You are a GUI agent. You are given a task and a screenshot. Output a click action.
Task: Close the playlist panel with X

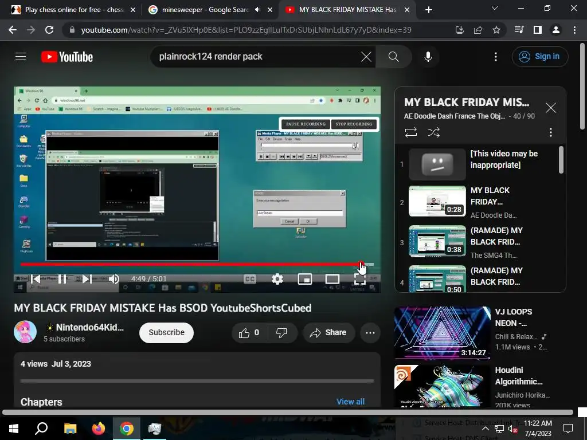click(550, 108)
